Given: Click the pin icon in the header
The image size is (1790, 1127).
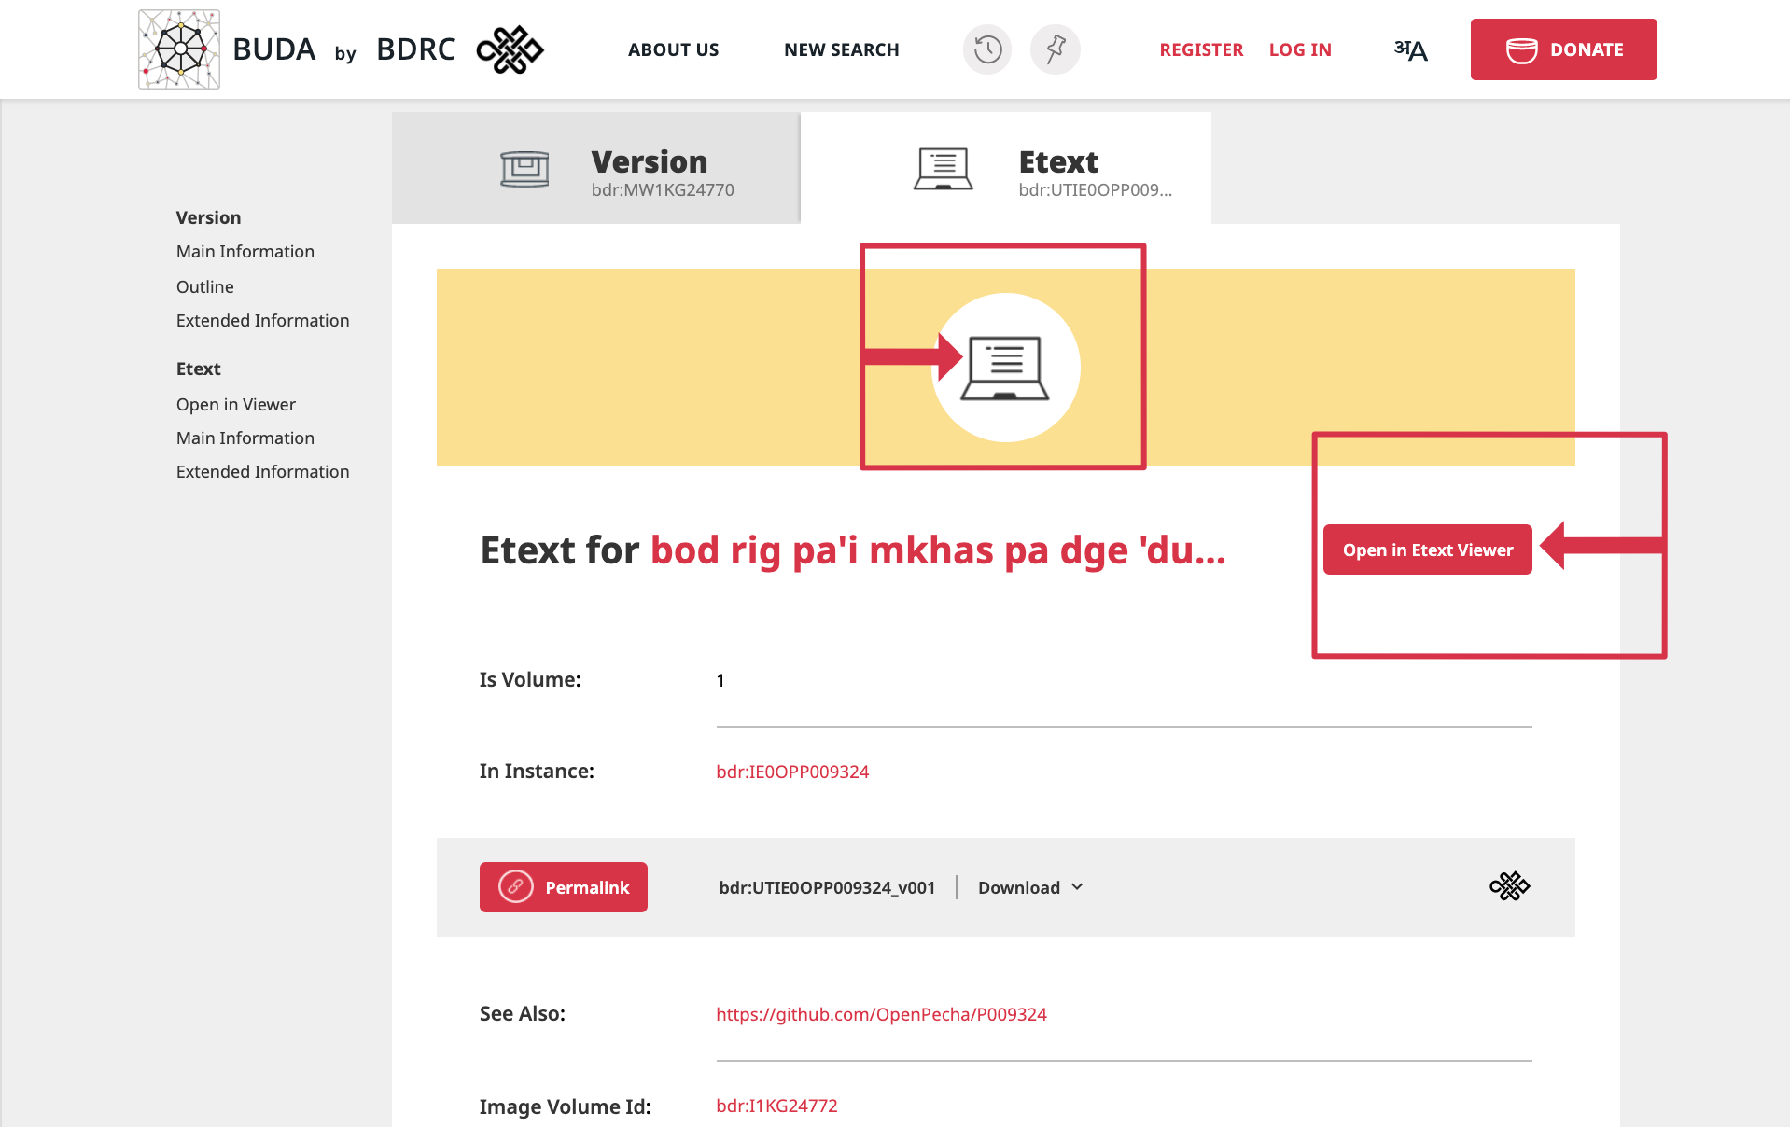Looking at the screenshot, I should tap(1056, 49).
